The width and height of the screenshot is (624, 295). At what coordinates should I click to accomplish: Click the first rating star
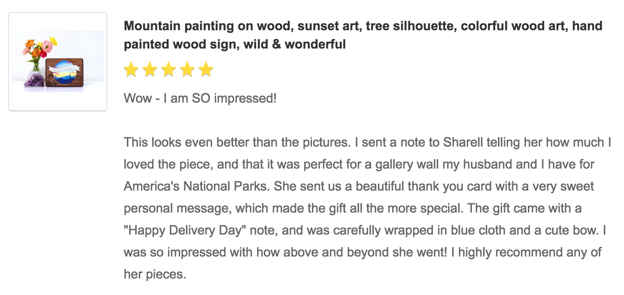pyautogui.click(x=131, y=70)
